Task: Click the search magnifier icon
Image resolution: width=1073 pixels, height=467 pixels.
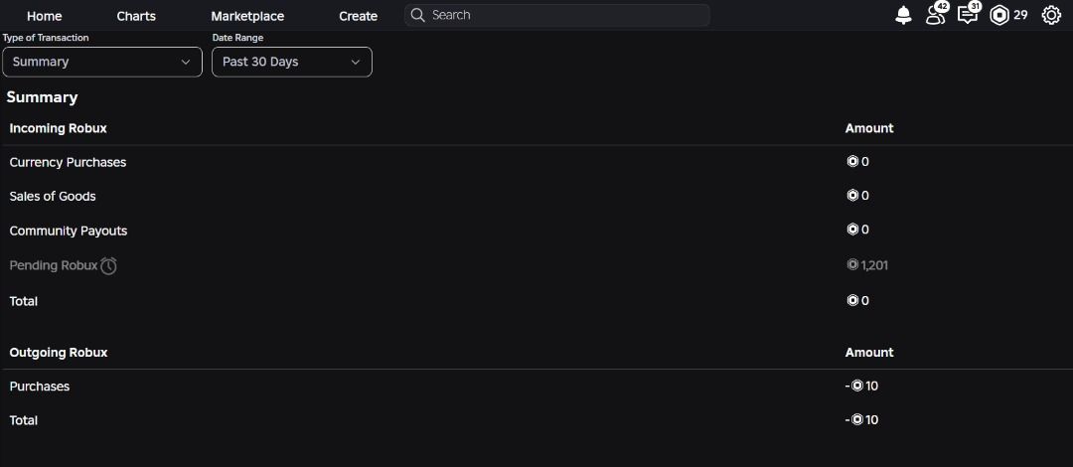Action: click(417, 15)
